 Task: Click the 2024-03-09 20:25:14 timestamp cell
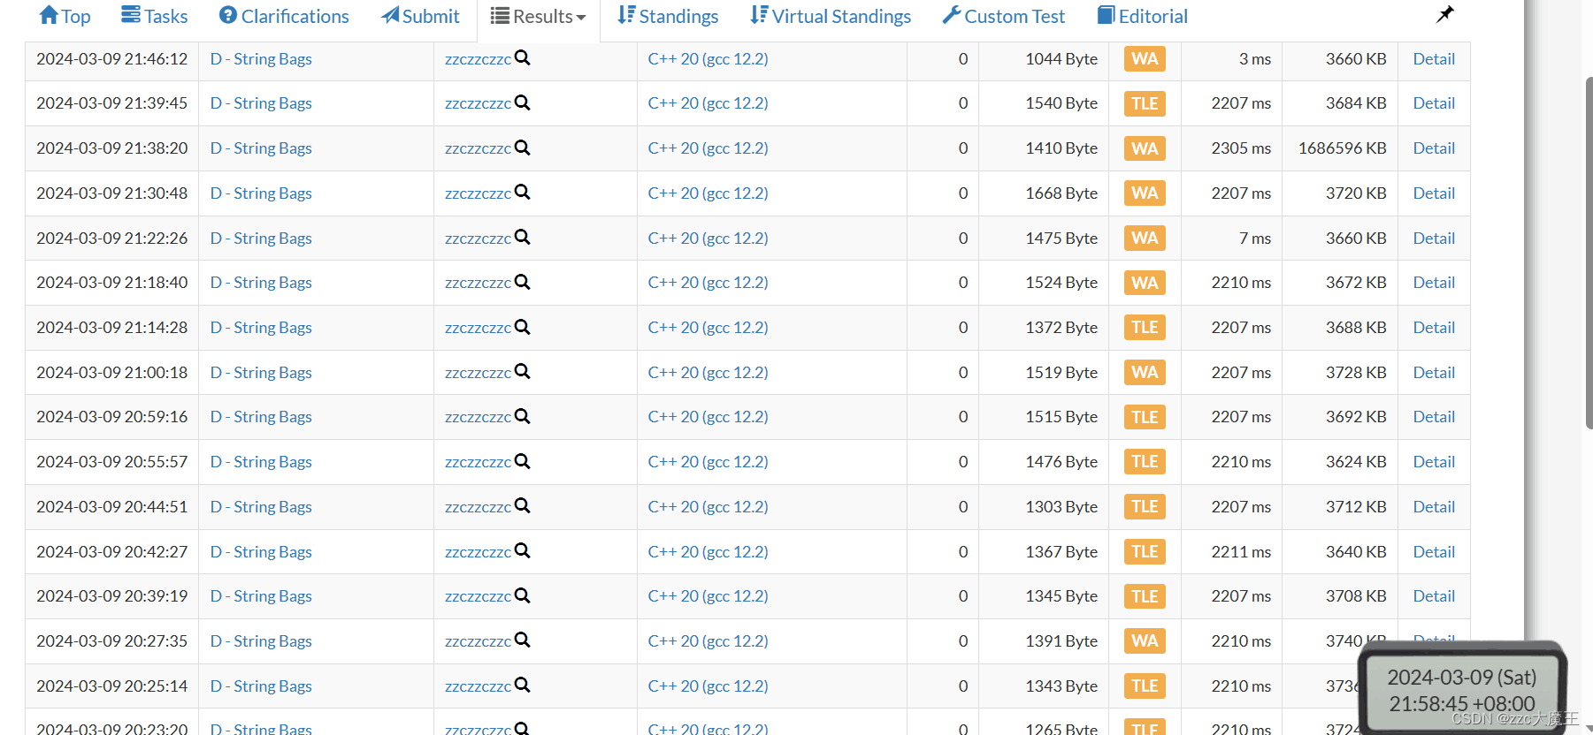click(111, 686)
